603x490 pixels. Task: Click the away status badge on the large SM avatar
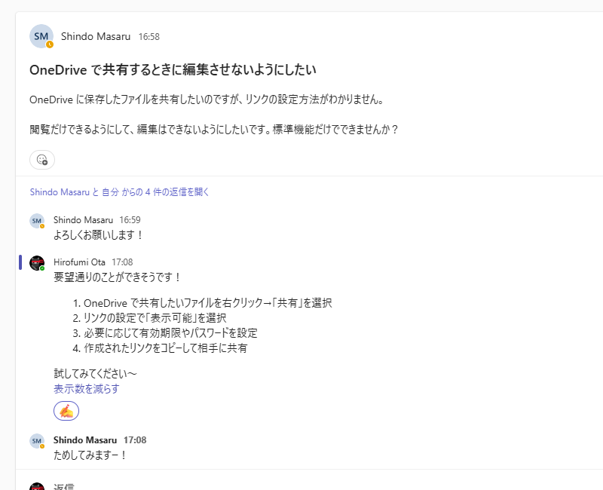click(x=50, y=44)
